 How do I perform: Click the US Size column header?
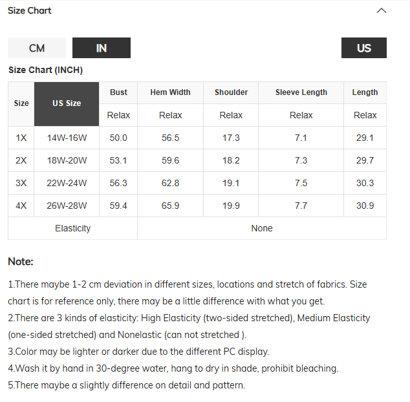click(67, 103)
